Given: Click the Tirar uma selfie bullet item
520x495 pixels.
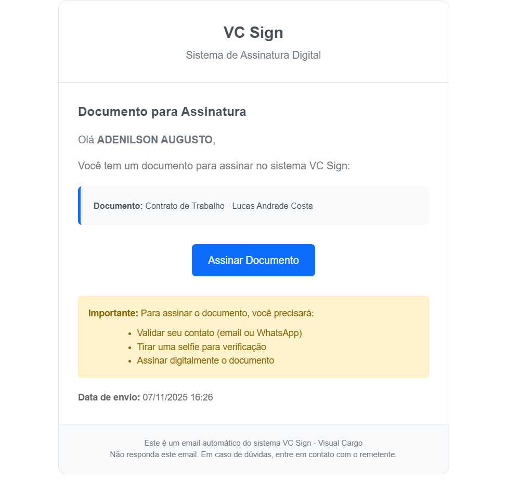Looking at the screenshot, I should (x=201, y=347).
